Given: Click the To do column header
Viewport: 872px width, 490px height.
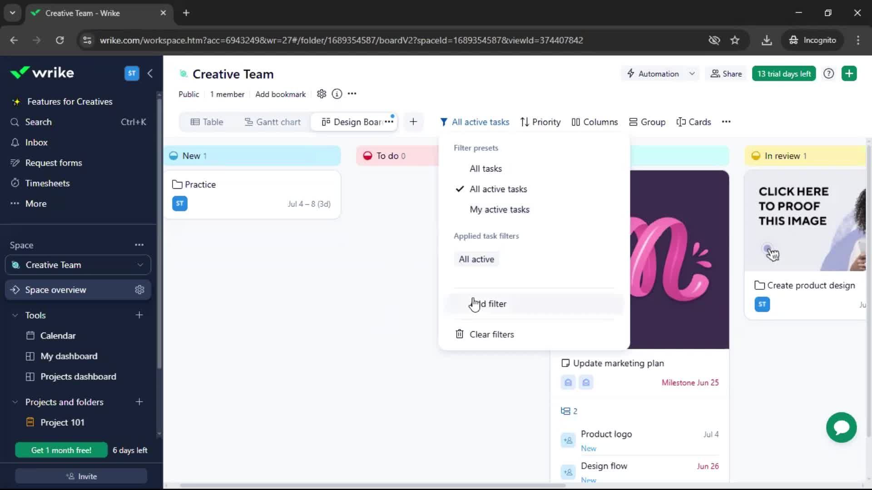Looking at the screenshot, I should (397, 156).
